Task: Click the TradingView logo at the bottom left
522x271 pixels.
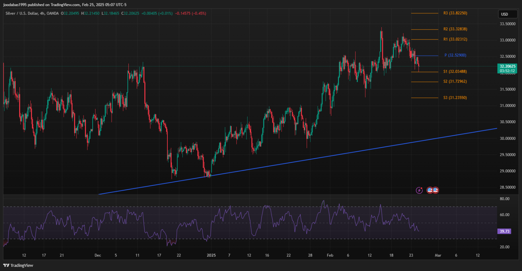Action: click(18, 265)
